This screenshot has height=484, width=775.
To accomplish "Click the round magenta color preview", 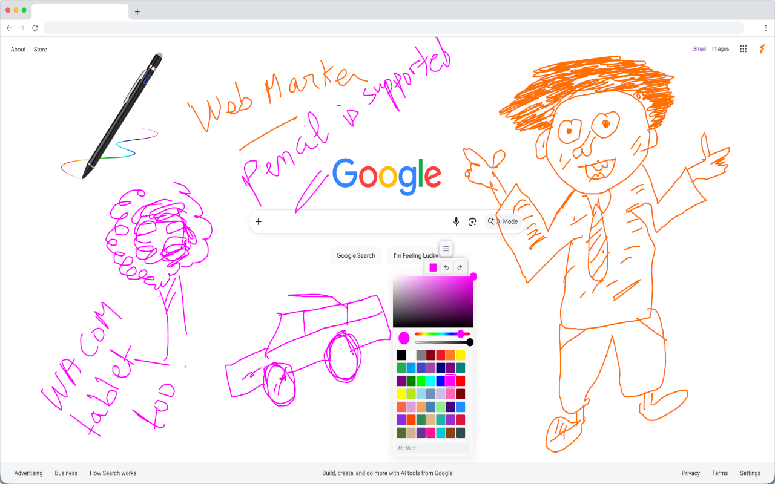I will 404,338.
